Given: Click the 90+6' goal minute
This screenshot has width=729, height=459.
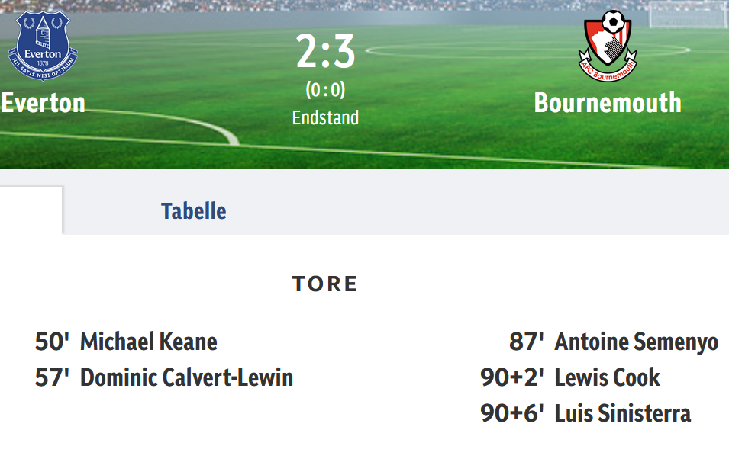Looking at the screenshot, I should [x=512, y=413].
